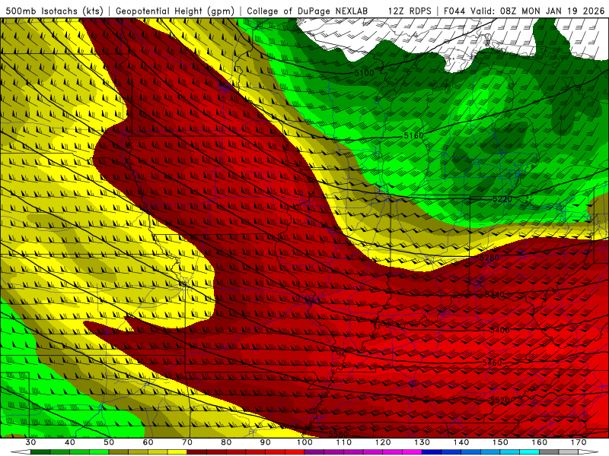This screenshot has width=609, height=456.
Task: Click the 70 knot legend label
Action: 187,442
